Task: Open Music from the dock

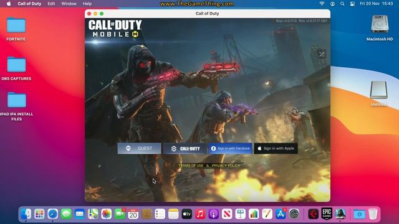Action: [200, 214]
